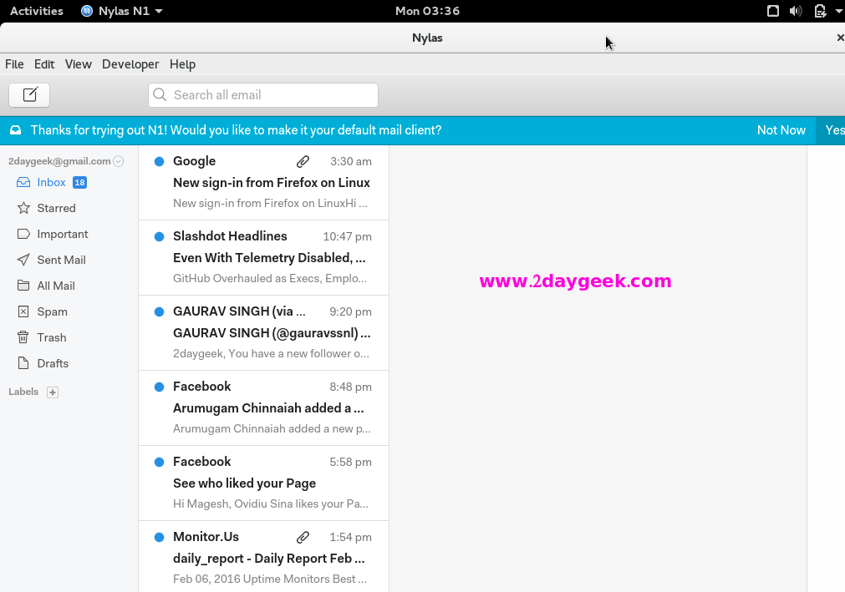The height and width of the screenshot is (592, 845).
Task: Select the Important folder
Action: point(63,234)
